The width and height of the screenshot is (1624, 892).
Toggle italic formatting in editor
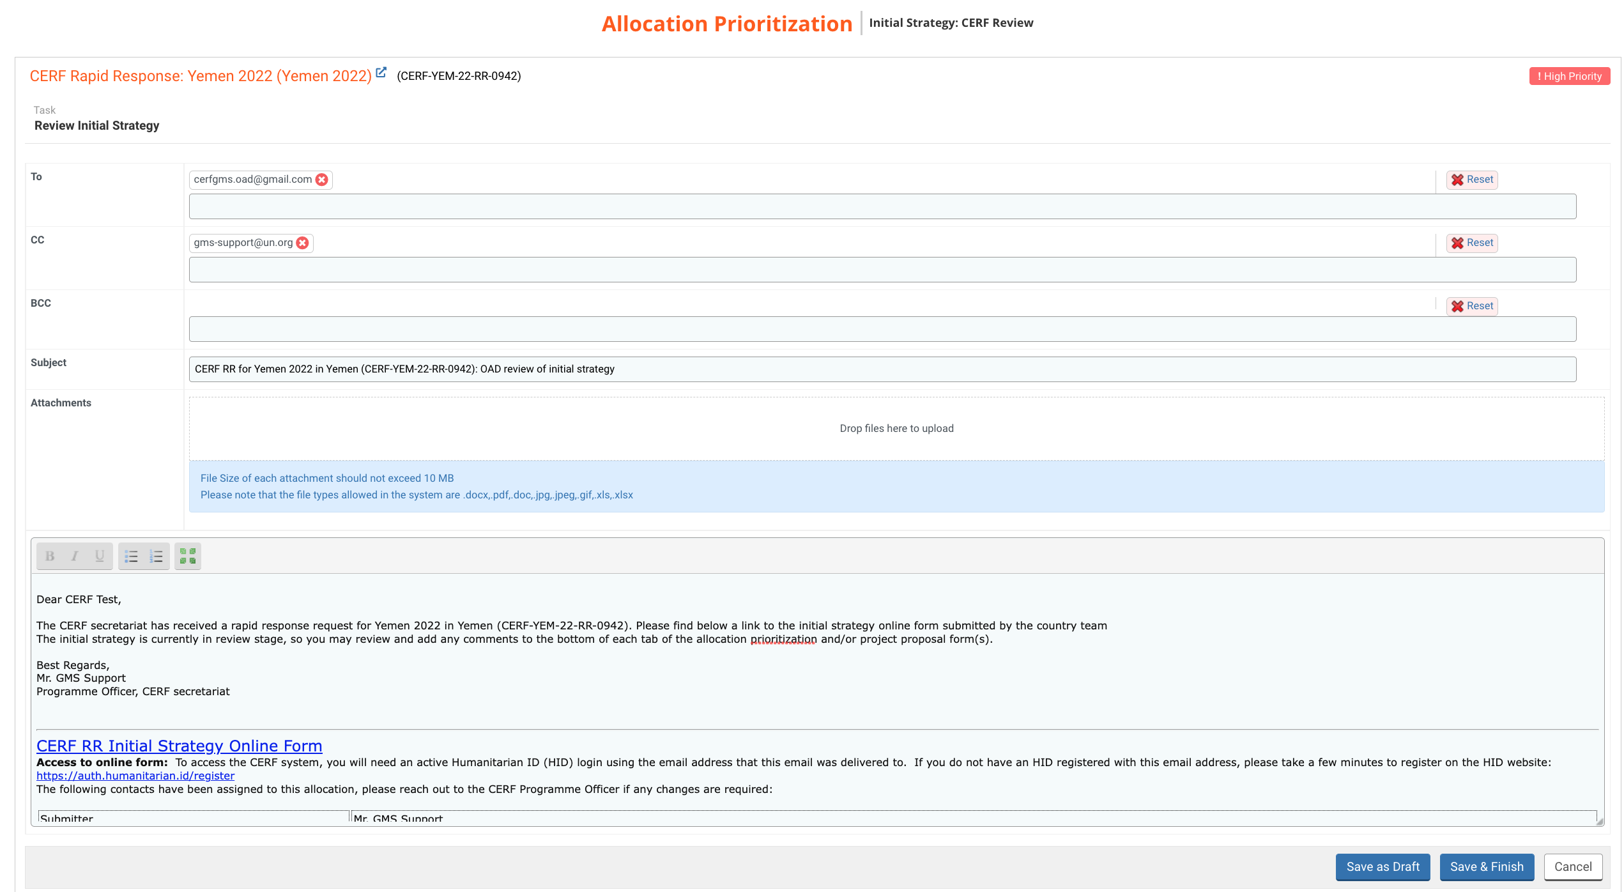click(75, 556)
